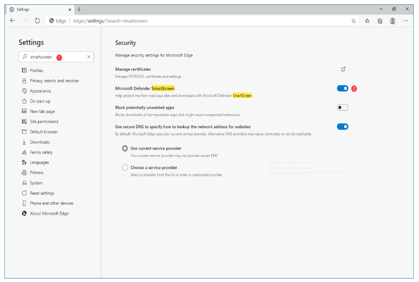Viewport: 419px width, 282px height.
Task: Click the Security heading
Action: (125, 43)
